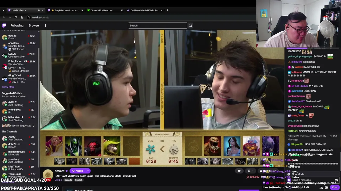Open a new browser tab
This screenshot has height=191, width=341.
(x=167, y=10)
